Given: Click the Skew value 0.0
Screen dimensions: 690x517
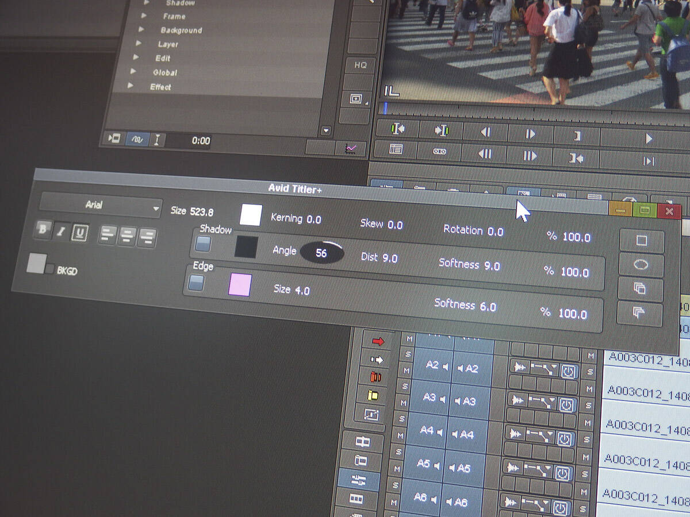Looking at the screenshot, I should [x=395, y=225].
